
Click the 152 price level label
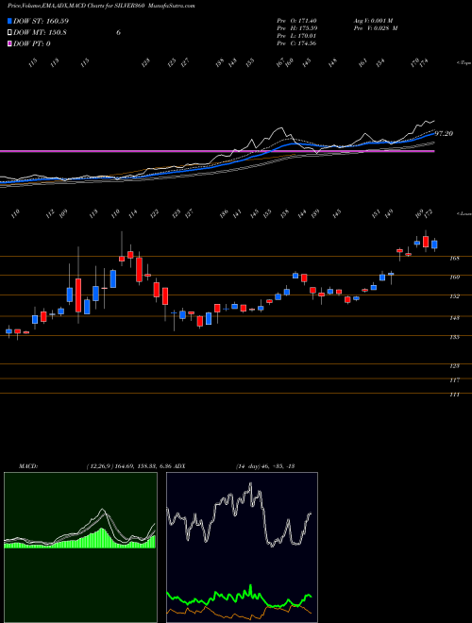(454, 296)
